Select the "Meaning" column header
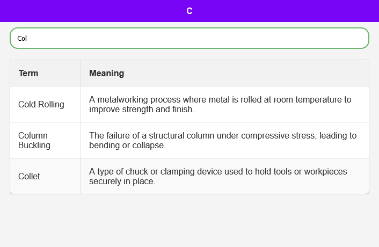The width and height of the screenshot is (379, 247). pyautogui.click(x=106, y=73)
